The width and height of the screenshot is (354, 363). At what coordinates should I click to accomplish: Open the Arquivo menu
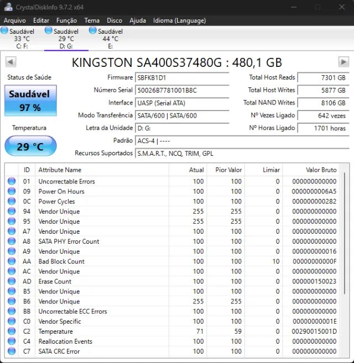tap(14, 20)
